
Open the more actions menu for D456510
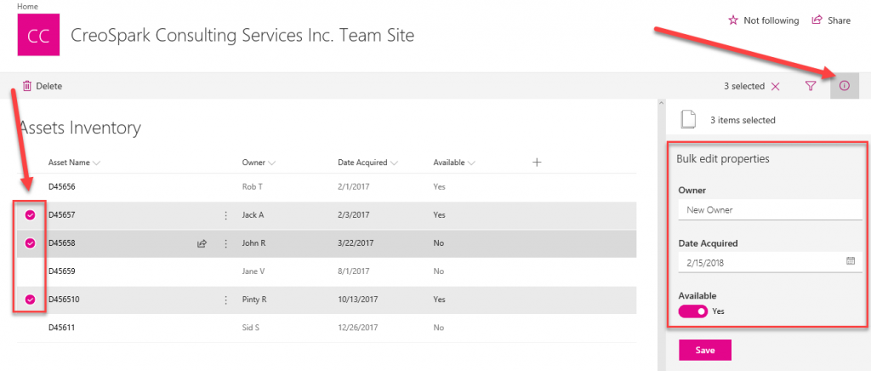(x=225, y=300)
